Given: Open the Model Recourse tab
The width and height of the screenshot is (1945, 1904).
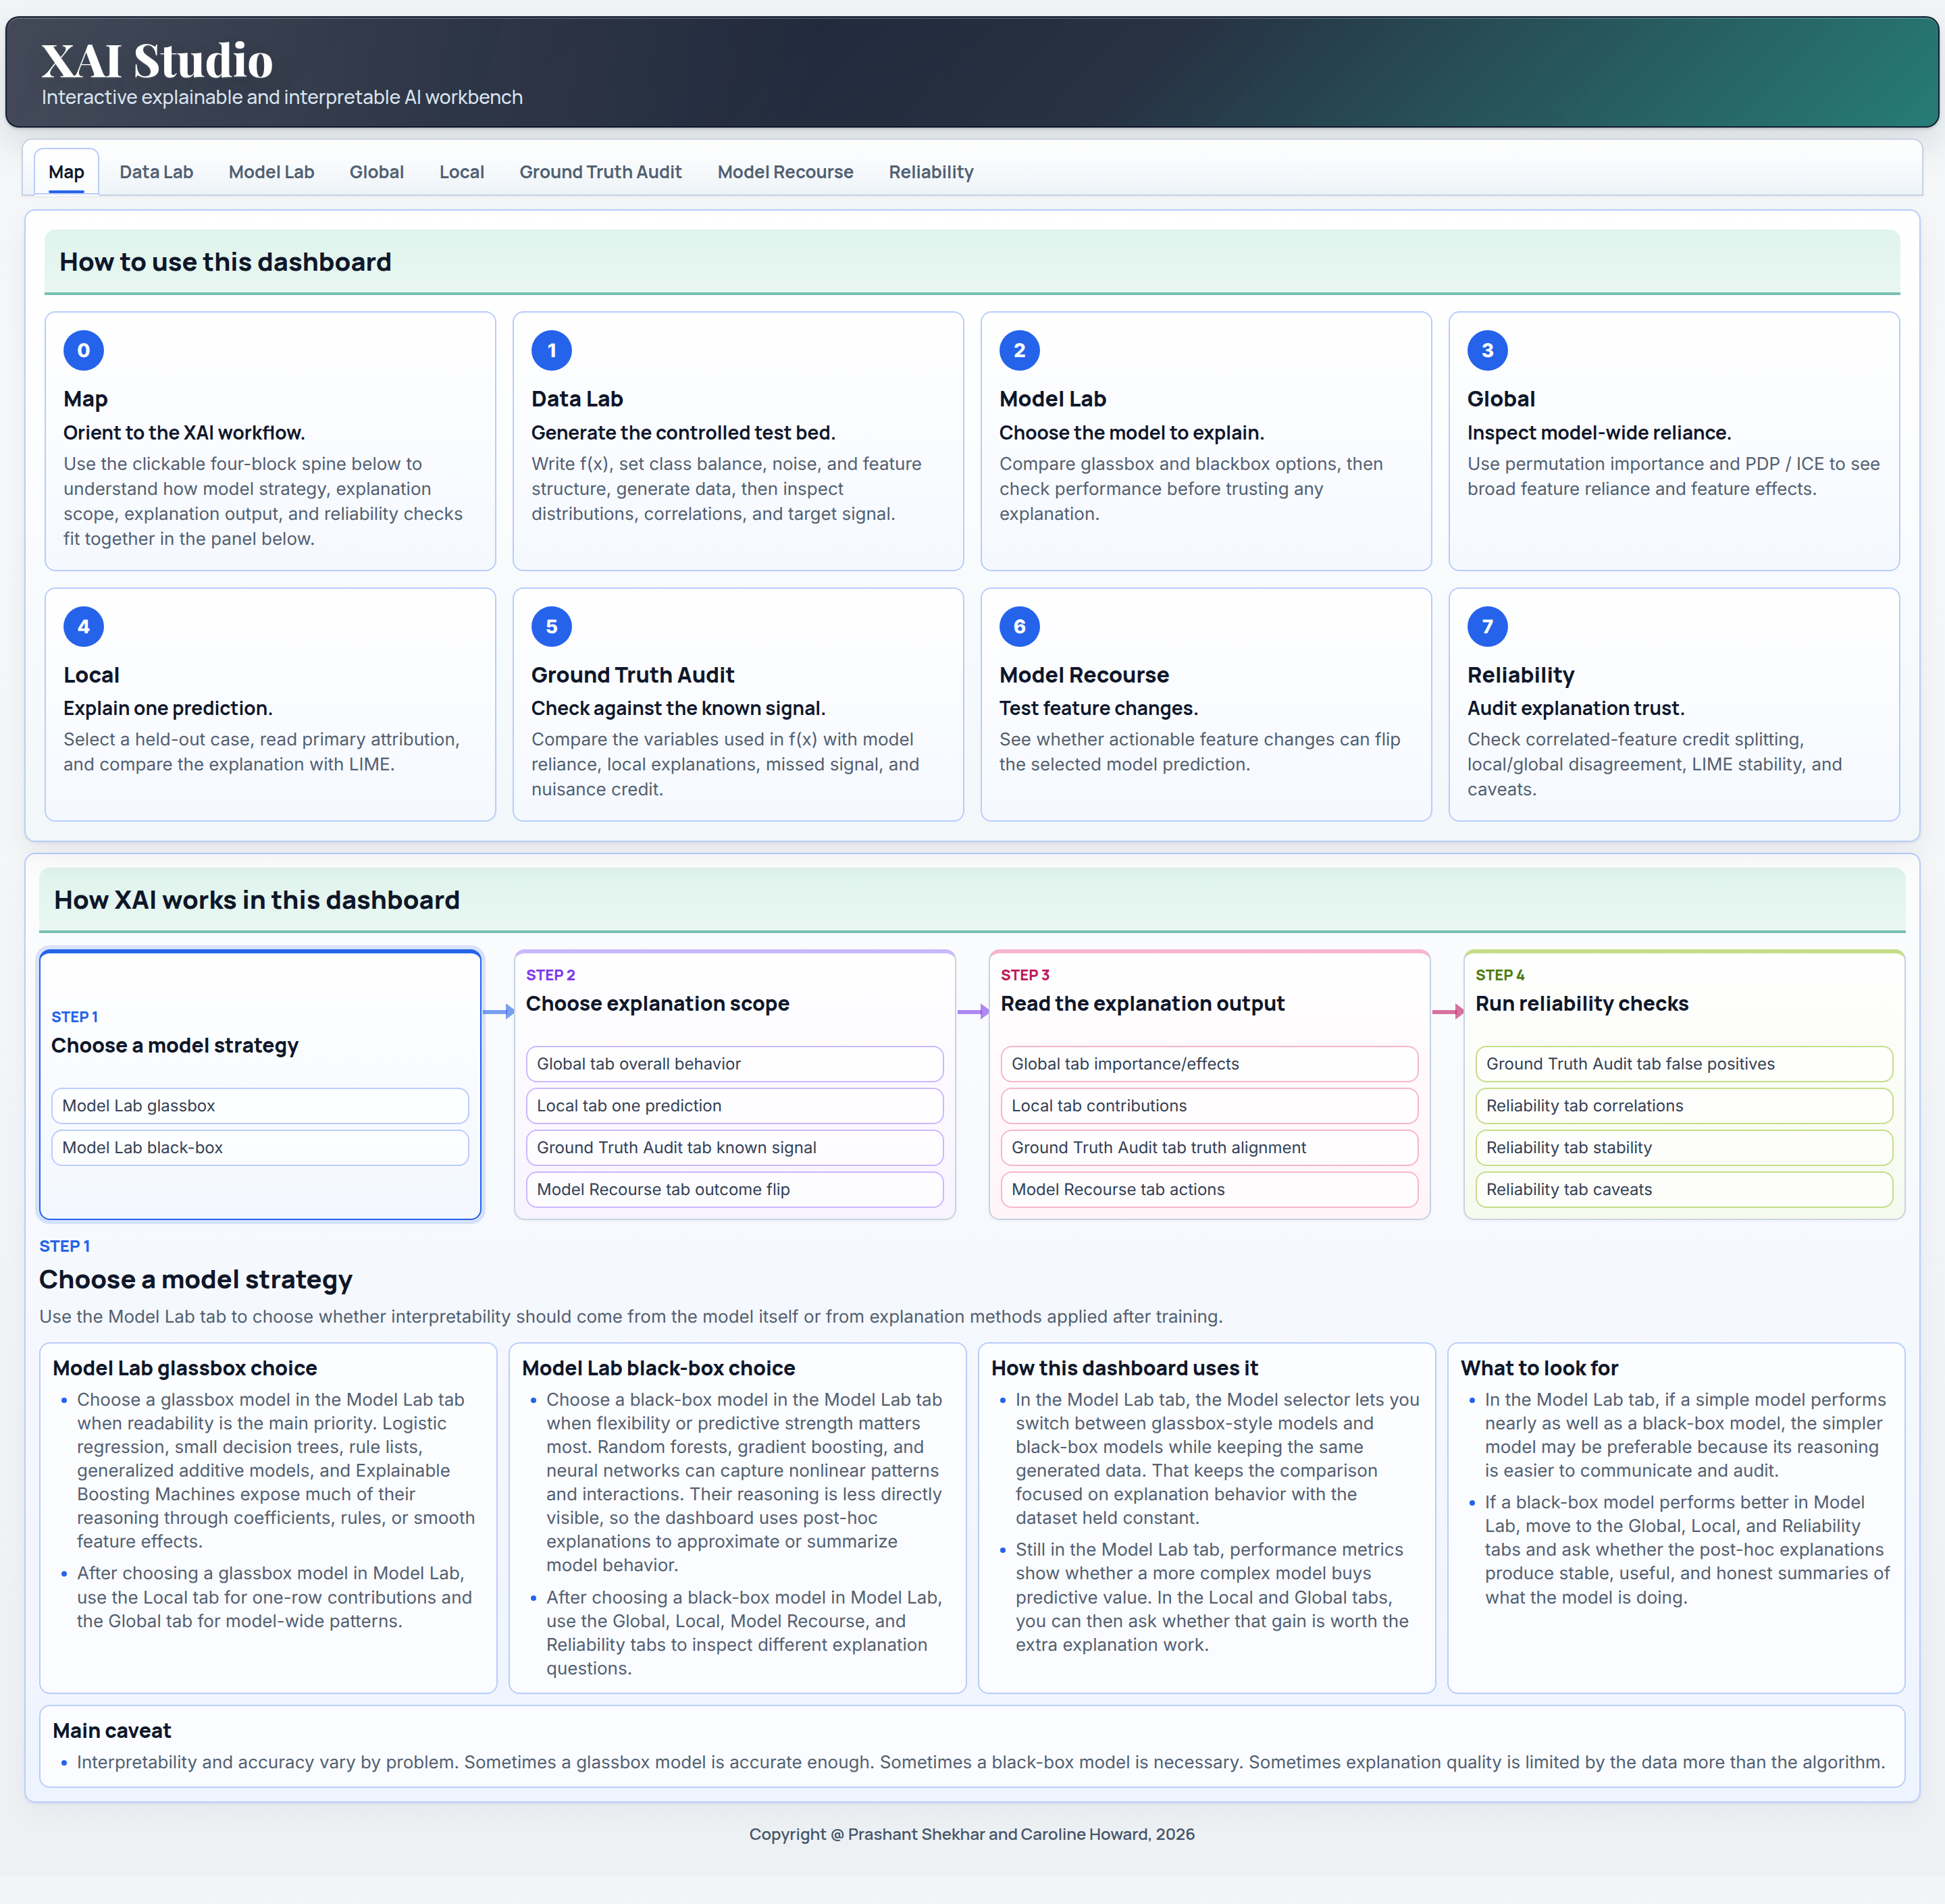Looking at the screenshot, I should (x=785, y=172).
